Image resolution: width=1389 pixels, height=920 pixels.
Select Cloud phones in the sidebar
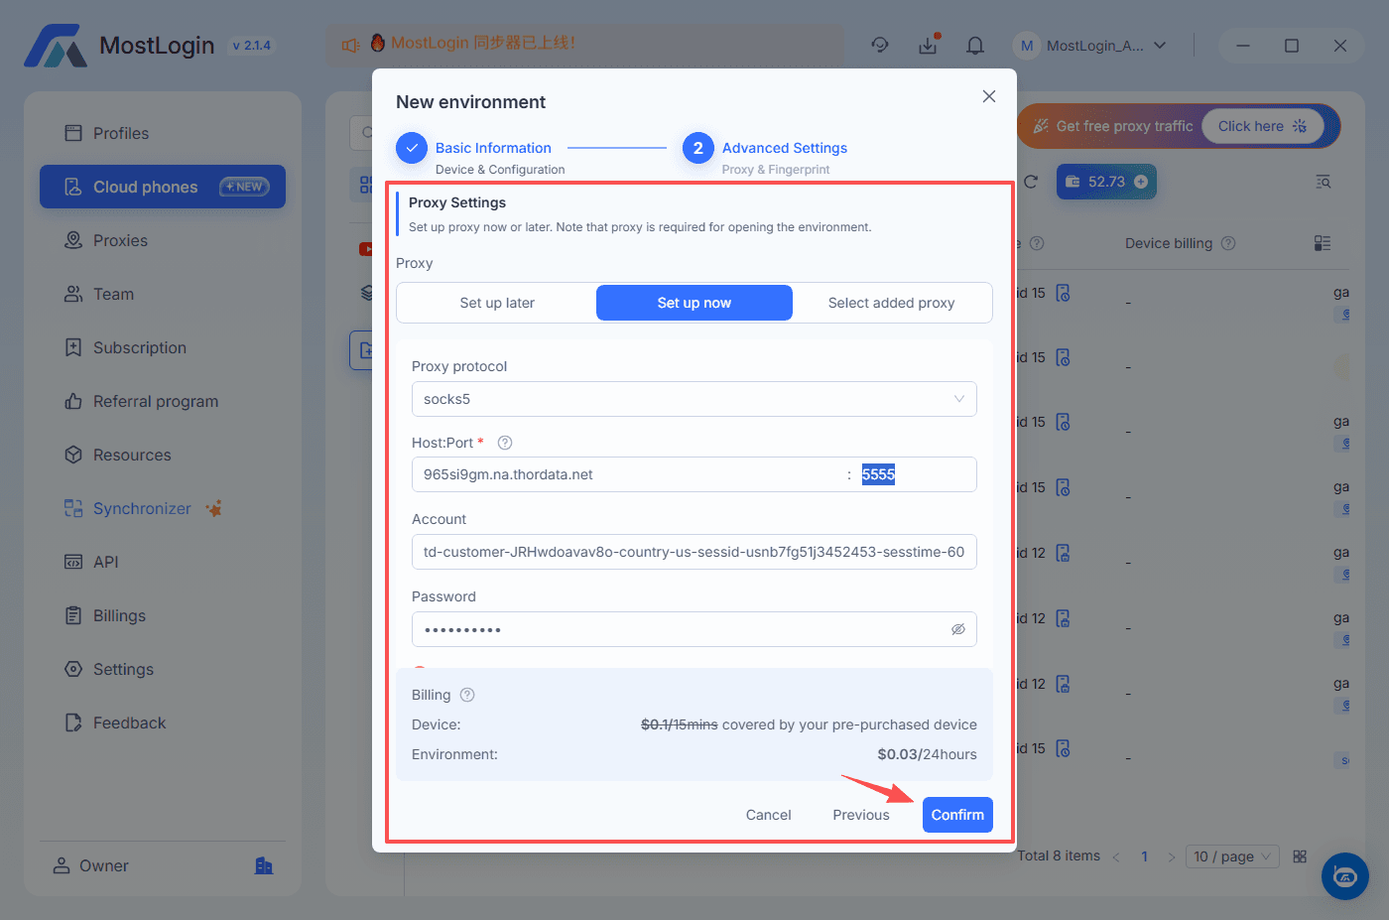(x=163, y=187)
